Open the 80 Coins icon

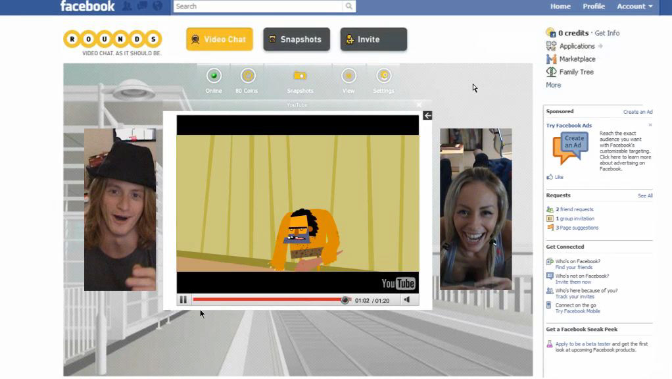pos(247,76)
